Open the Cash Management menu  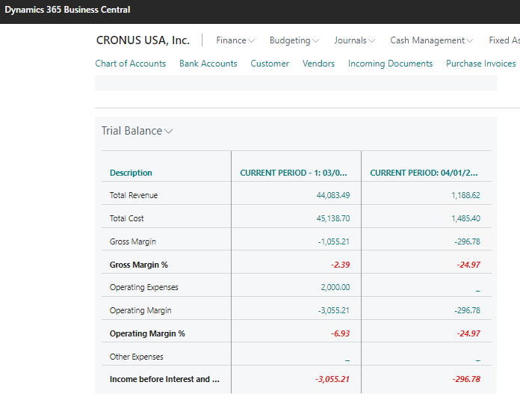[431, 40]
